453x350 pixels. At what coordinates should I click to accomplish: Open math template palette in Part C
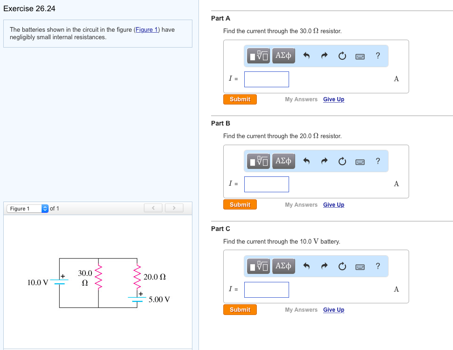point(258,266)
